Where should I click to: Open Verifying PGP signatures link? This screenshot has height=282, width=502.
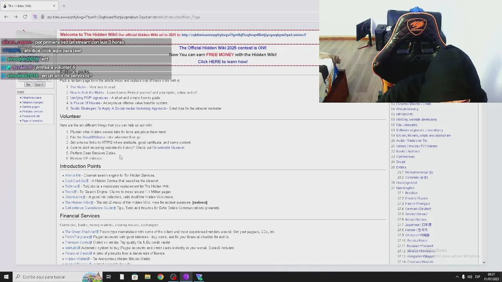point(89,98)
